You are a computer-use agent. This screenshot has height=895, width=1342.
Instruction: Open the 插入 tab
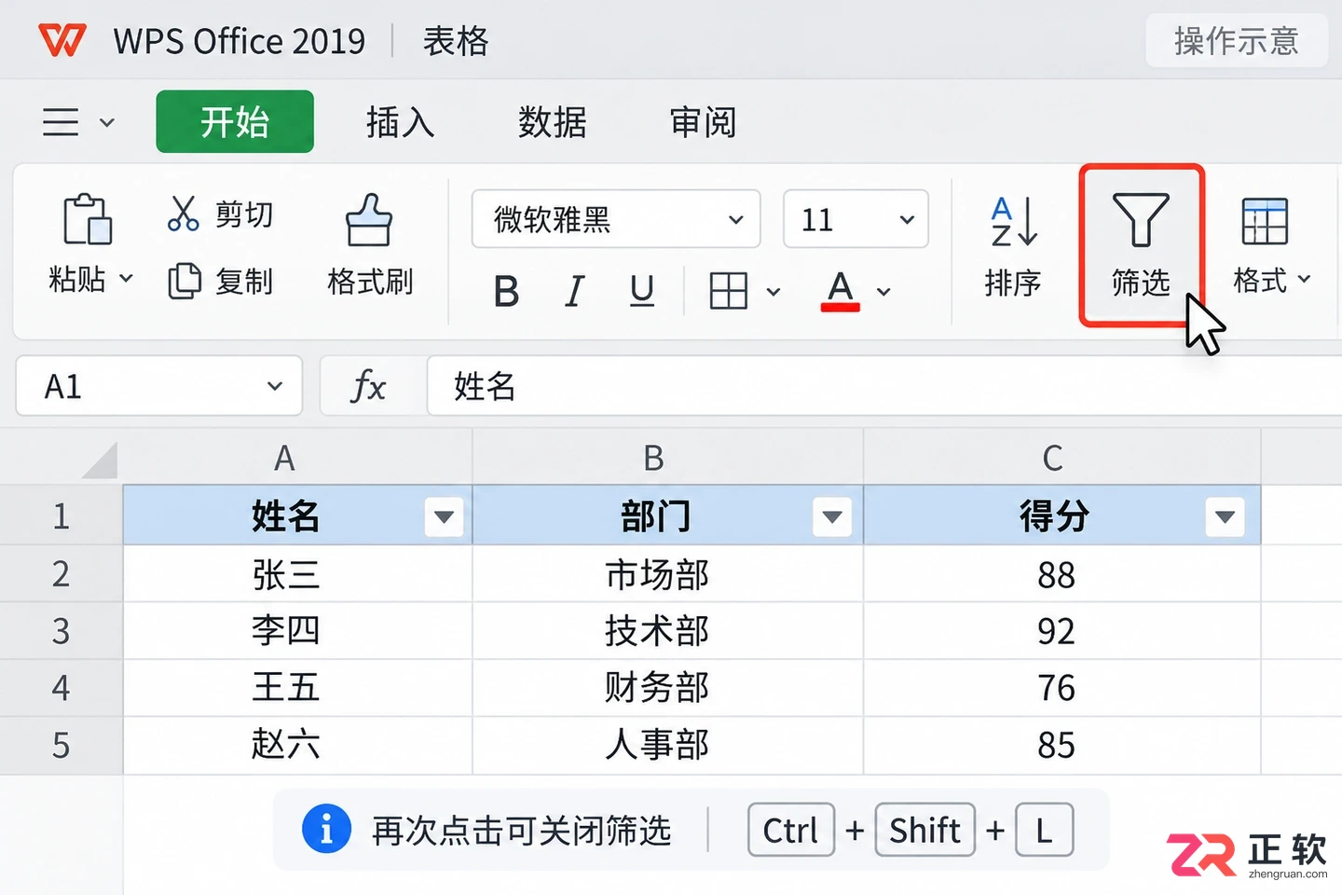(401, 122)
